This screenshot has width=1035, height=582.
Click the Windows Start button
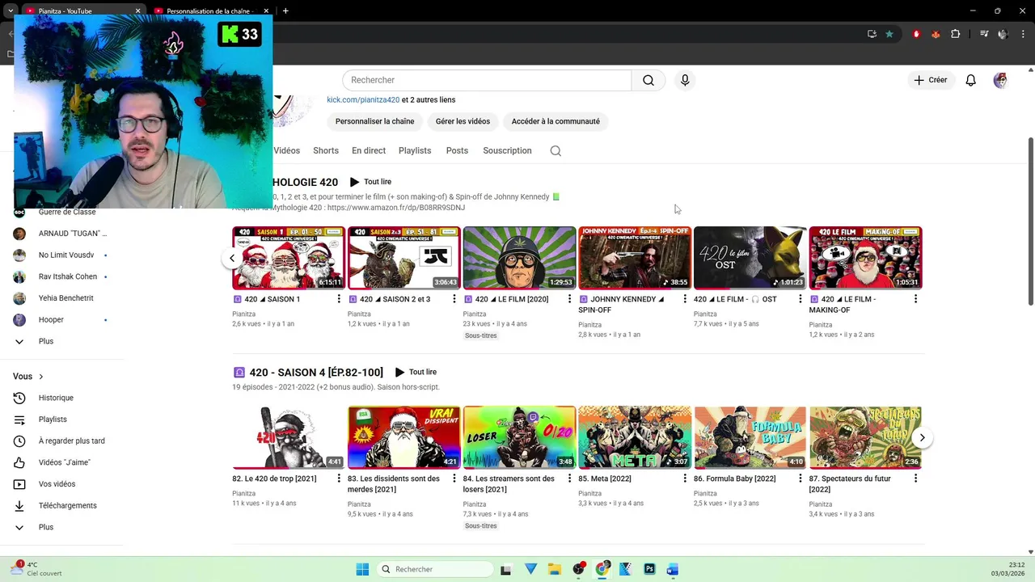pos(362,569)
